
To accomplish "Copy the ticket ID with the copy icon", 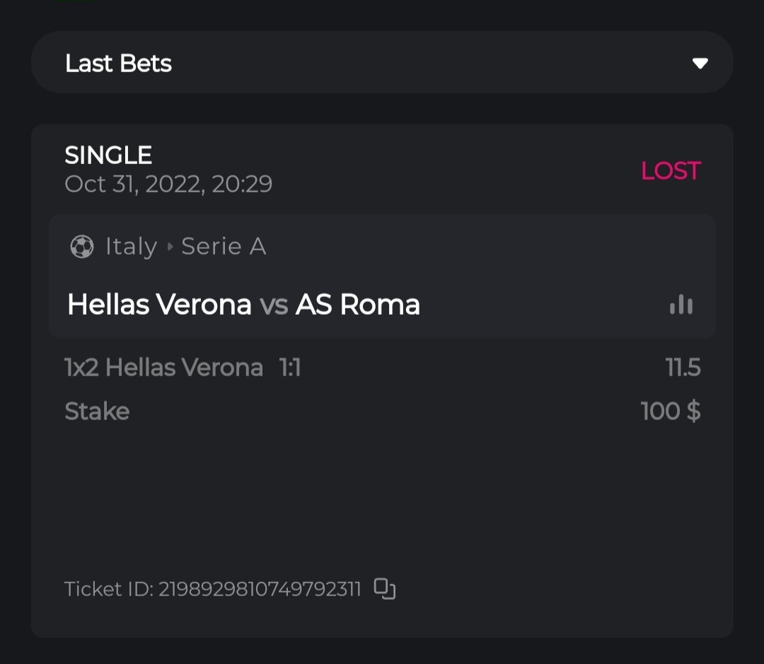I will (x=384, y=588).
